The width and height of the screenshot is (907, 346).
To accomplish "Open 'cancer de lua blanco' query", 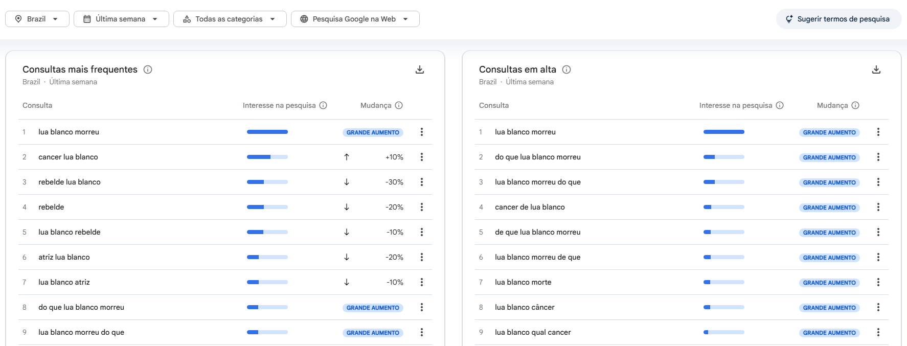I will (x=530, y=207).
